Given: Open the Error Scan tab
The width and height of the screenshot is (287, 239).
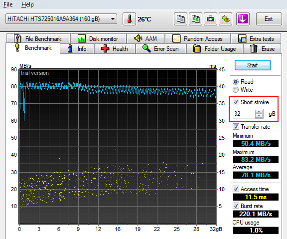Looking at the screenshot, I should pyautogui.click(x=161, y=49).
